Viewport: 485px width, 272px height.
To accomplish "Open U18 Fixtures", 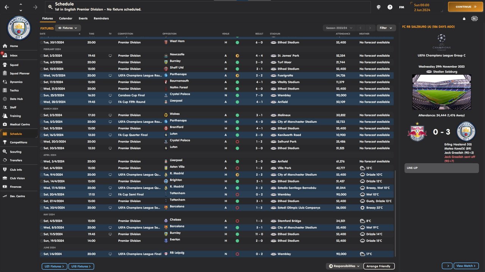I will coord(81,266).
